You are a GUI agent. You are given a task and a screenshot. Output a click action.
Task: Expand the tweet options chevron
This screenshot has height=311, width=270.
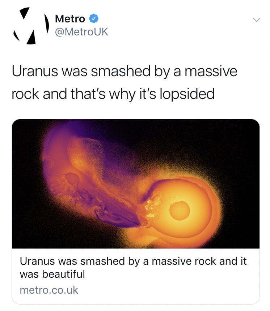(257, 20)
